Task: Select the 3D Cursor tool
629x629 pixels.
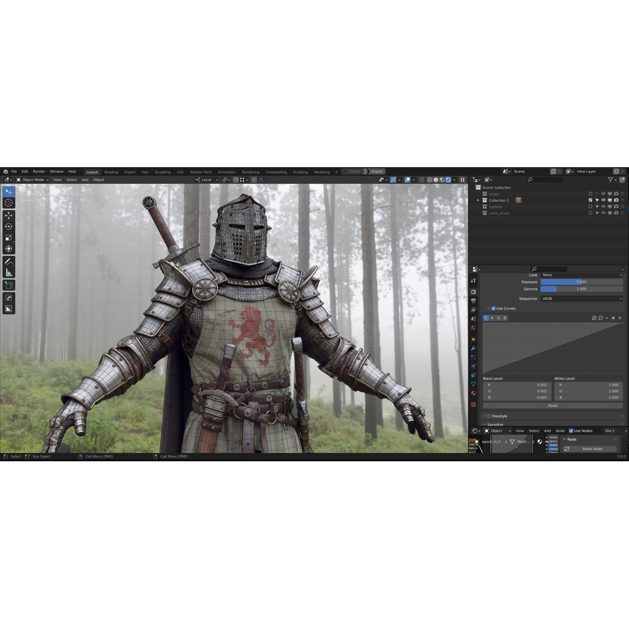Action: coord(8,203)
